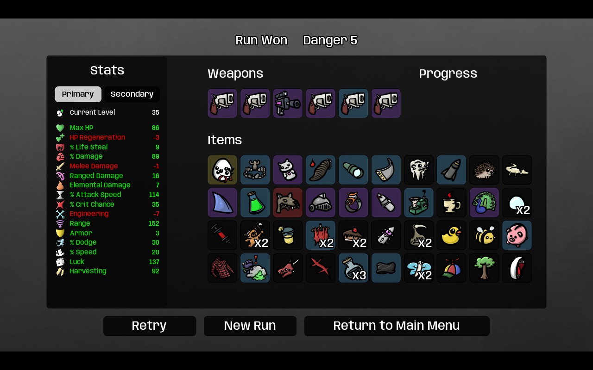This screenshot has height=370, width=593.
Task: Switch to the Primary stats tab
Action: pyautogui.click(x=78, y=94)
